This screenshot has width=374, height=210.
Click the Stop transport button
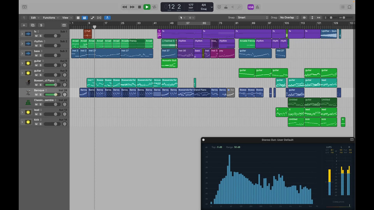coord(139,7)
